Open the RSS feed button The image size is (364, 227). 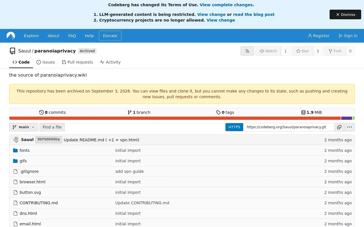(x=247, y=51)
